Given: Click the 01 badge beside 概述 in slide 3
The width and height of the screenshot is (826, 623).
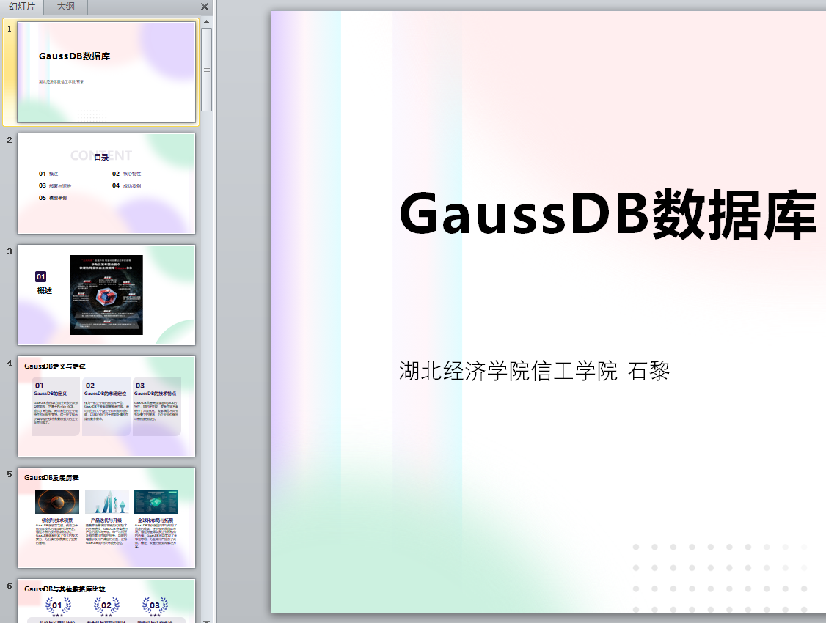Looking at the screenshot, I should [x=41, y=276].
